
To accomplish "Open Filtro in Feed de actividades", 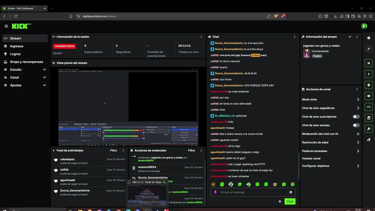I will tap(113, 151).
